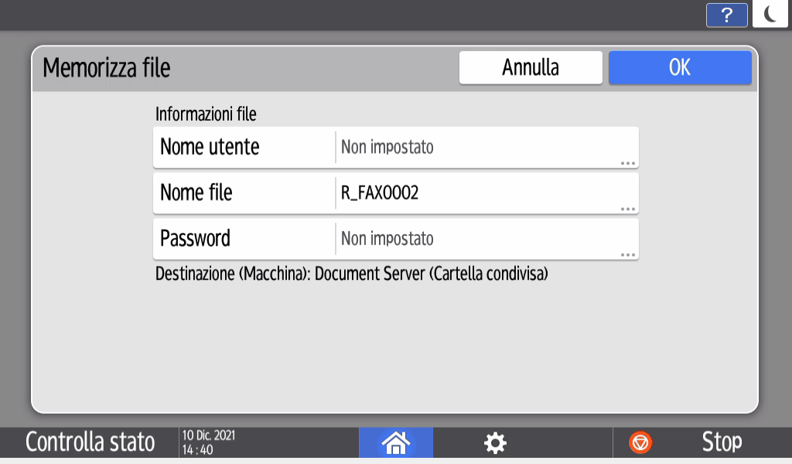Click the ellipsis in Password row
This screenshot has width=792, height=464.
click(x=627, y=254)
